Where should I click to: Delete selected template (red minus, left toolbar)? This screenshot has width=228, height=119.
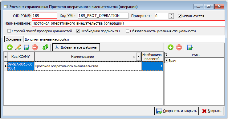[35, 47]
